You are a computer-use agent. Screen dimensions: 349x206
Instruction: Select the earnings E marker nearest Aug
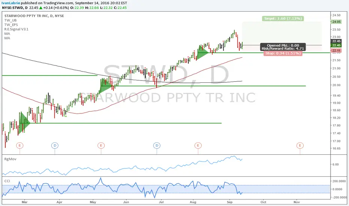(198, 146)
